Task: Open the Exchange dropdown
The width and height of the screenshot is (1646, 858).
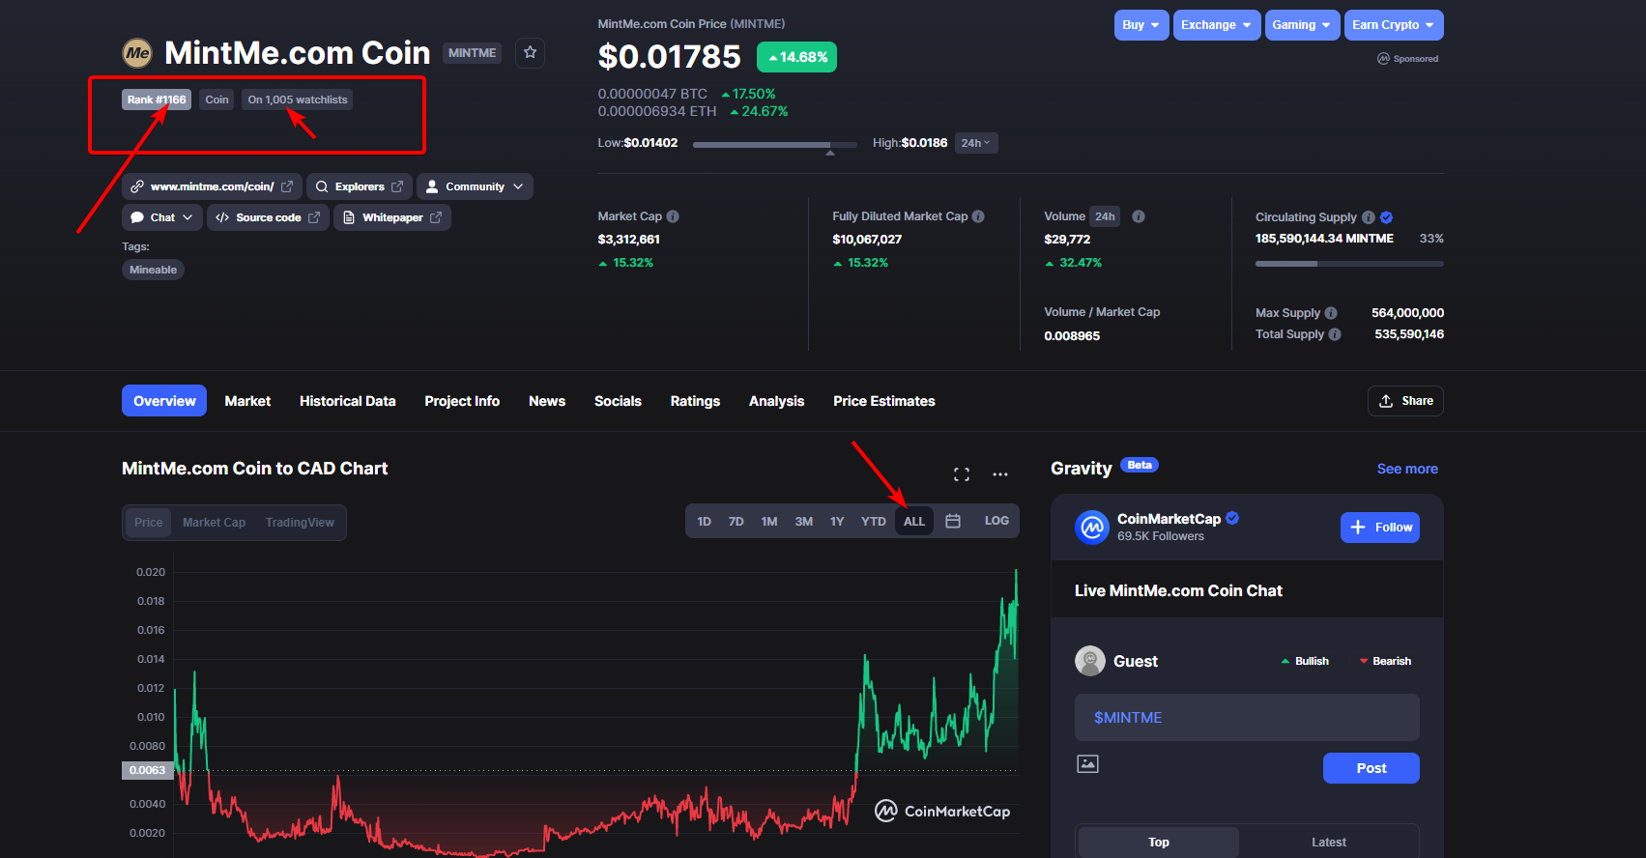Action: pyautogui.click(x=1217, y=25)
